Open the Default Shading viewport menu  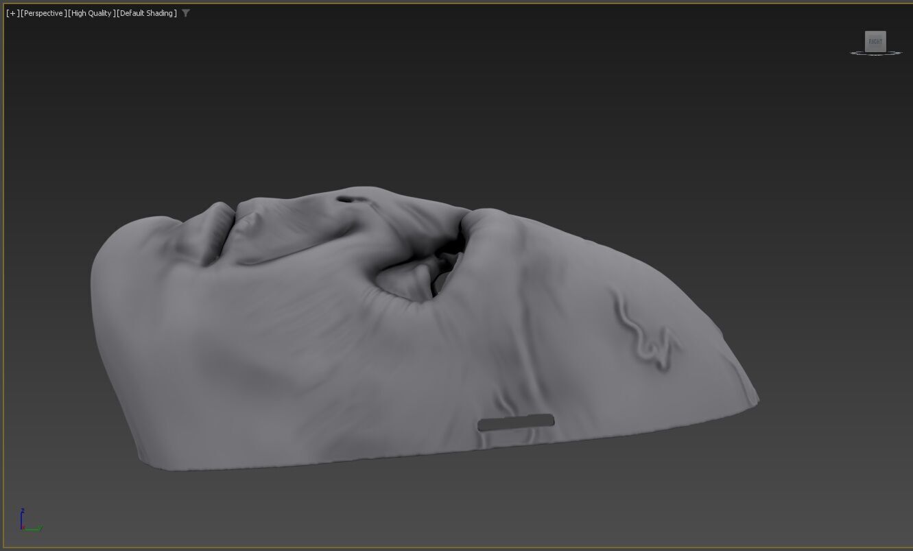pyautogui.click(x=146, y=13)
